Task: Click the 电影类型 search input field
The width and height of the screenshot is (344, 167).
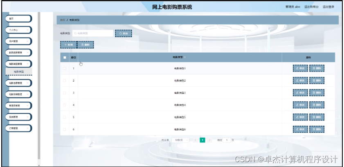Action: coord(92,33)
